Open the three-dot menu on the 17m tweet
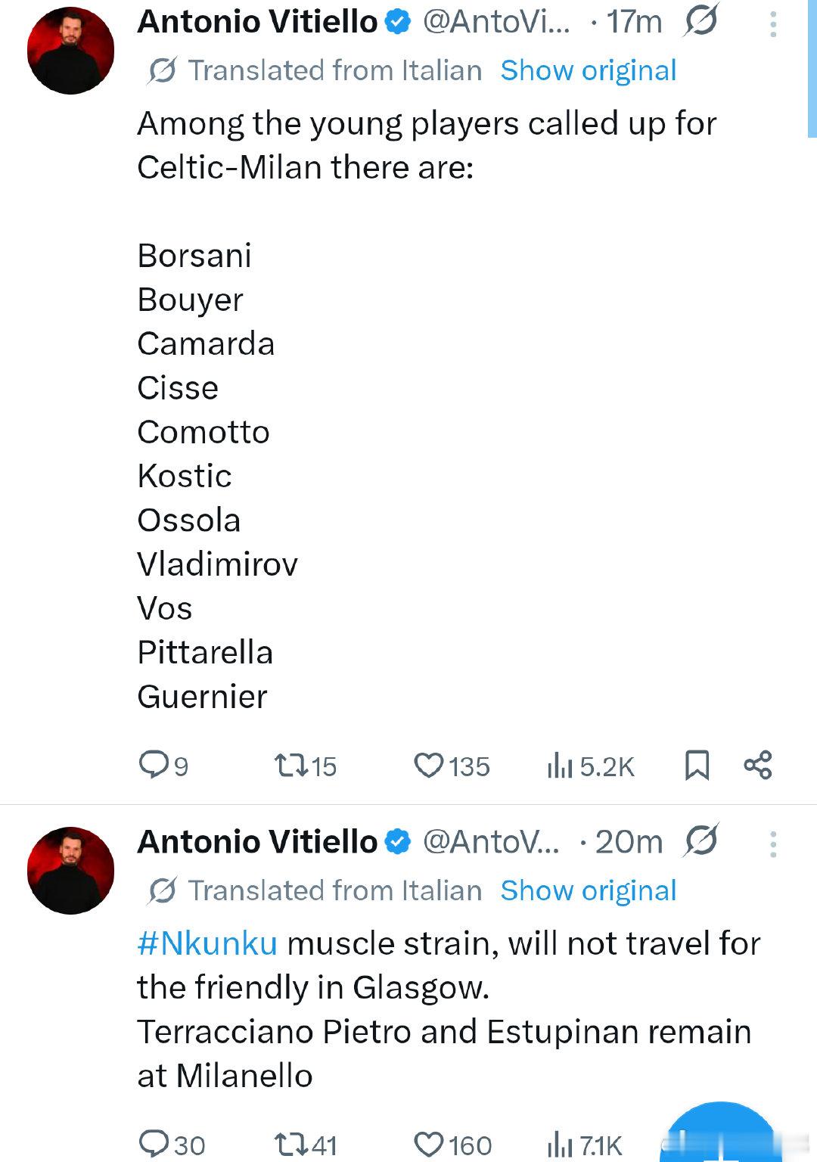817x1162 pixels. coord(772,24)
